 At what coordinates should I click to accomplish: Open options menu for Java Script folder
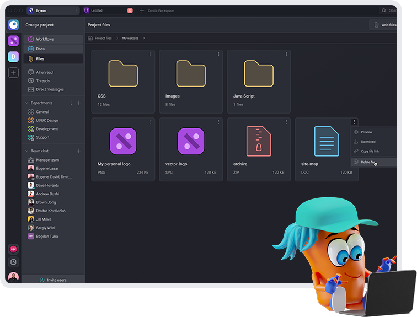tap(286, 54)
